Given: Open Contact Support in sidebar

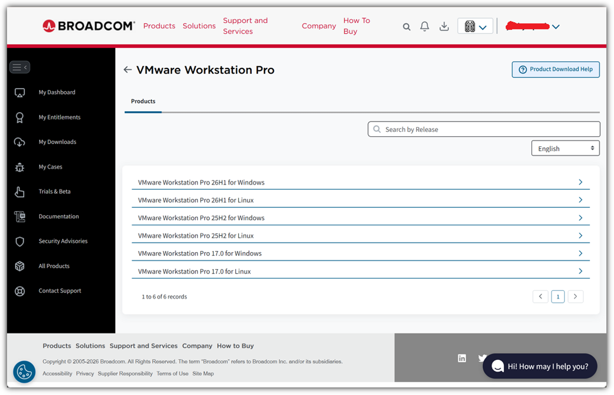Looking at the screenshot, I should pyautogui.click(x=60, y=291).
